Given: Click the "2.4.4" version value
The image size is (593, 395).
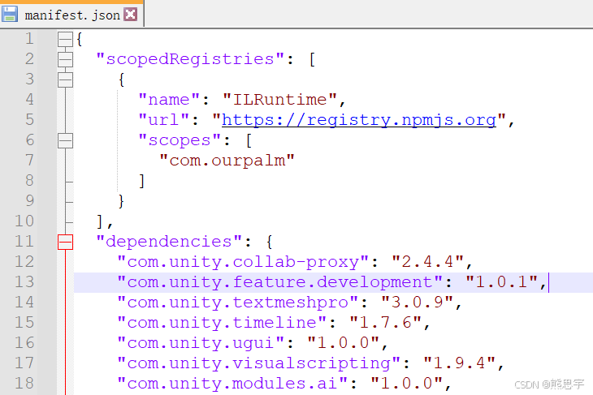Looking at the screenshot, I should 427,262.
